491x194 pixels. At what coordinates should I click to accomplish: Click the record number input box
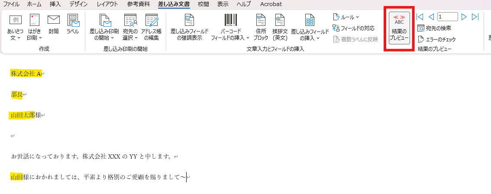(x=447, y=17)
